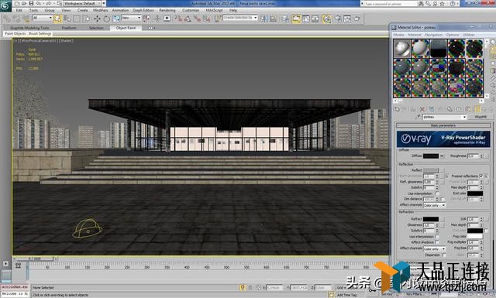Open the reference coordinate system View dropdown
This screenshot has height=298, width=496.
pyautogui.click(x=131, y=18)
